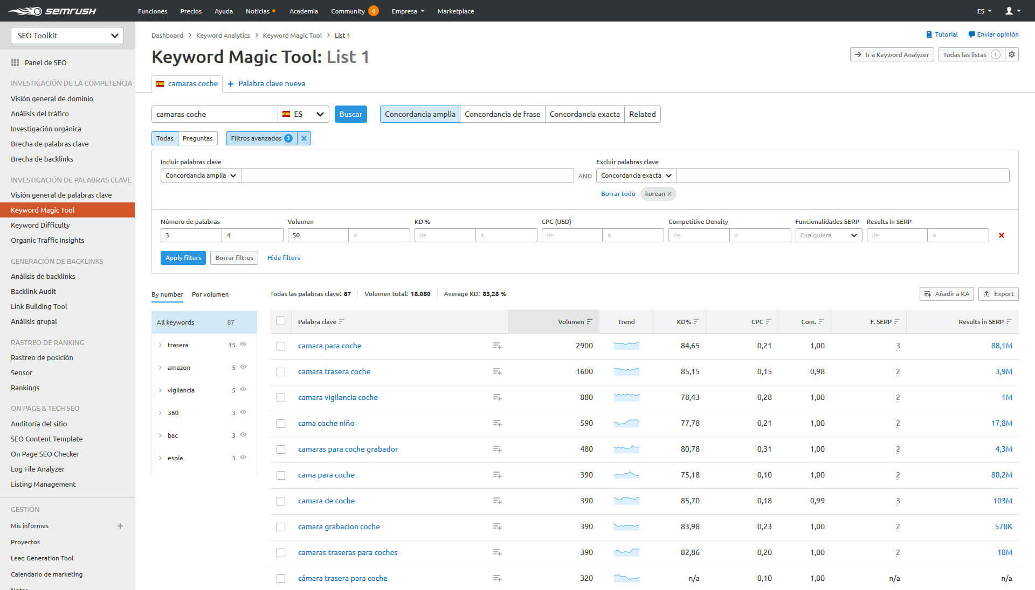The width and height of the screenshot is (1035, 590).
Task: Open Ir a Keyword Analyzer
Action: coord(892,54)
